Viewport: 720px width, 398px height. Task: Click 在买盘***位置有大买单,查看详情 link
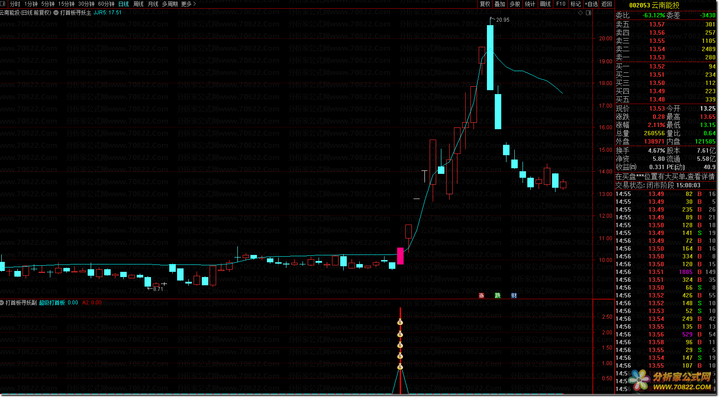[x=665, y=176]
